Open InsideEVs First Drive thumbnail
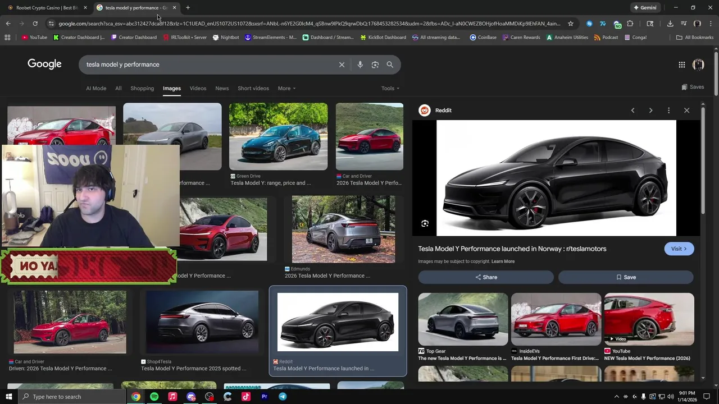The width and height of the screenshot is (719, 404). click(x=556, y=319)
